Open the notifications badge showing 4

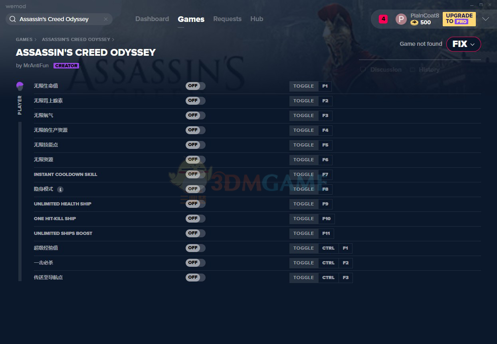pos(383,19)
